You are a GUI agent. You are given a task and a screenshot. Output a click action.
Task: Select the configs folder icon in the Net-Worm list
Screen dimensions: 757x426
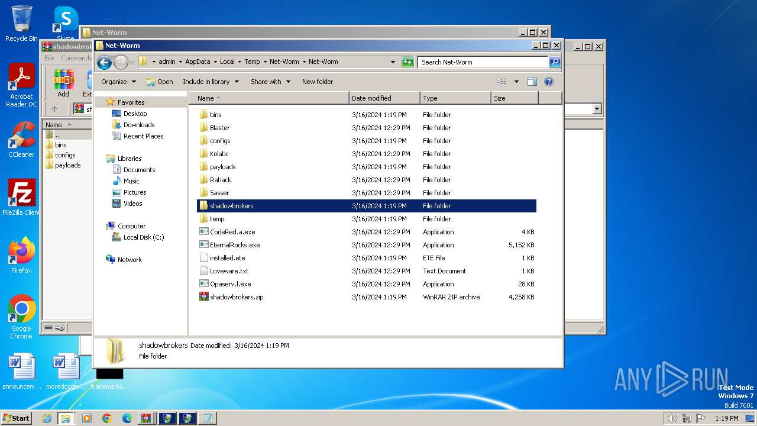203,141
